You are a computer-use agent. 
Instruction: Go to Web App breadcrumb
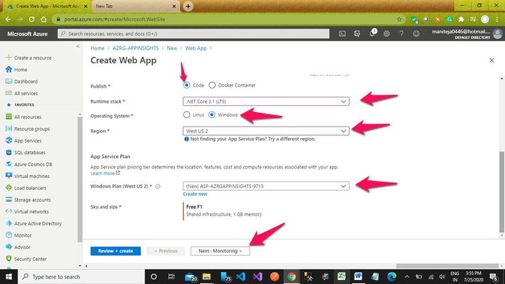[x=196, y=48]
